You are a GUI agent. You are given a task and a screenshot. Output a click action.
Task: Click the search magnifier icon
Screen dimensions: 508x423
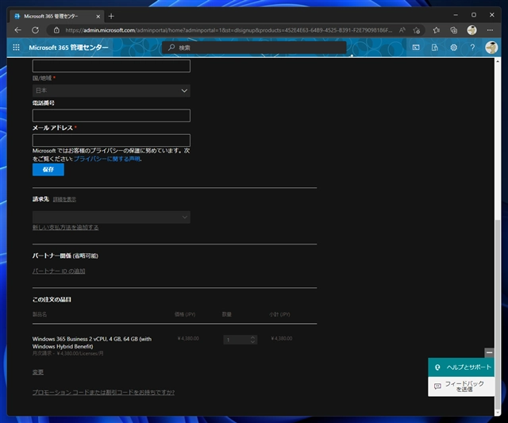tap(171, 48)
